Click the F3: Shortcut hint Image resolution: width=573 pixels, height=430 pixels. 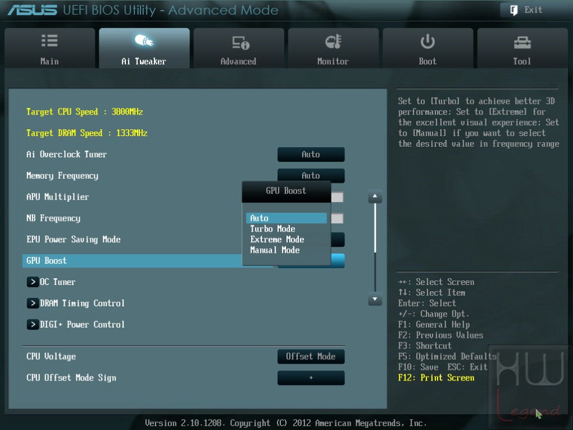(x=425, y=346)
